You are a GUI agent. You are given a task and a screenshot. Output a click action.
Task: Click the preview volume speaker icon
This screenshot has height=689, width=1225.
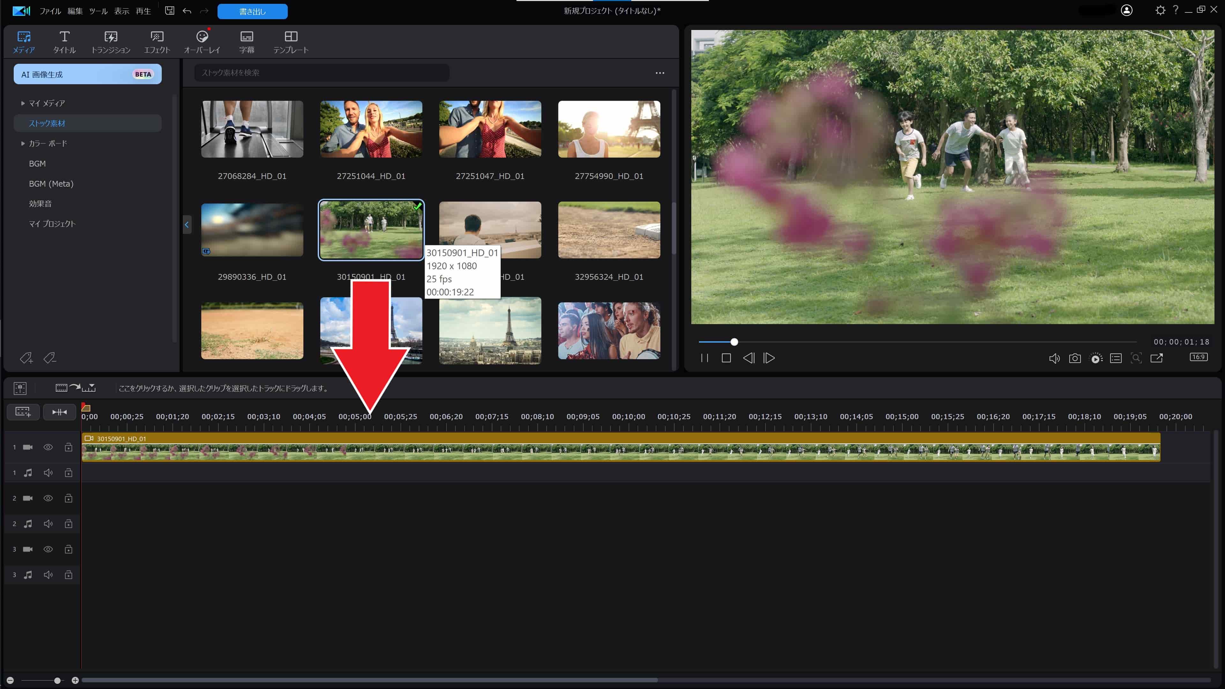(1054, 359)
